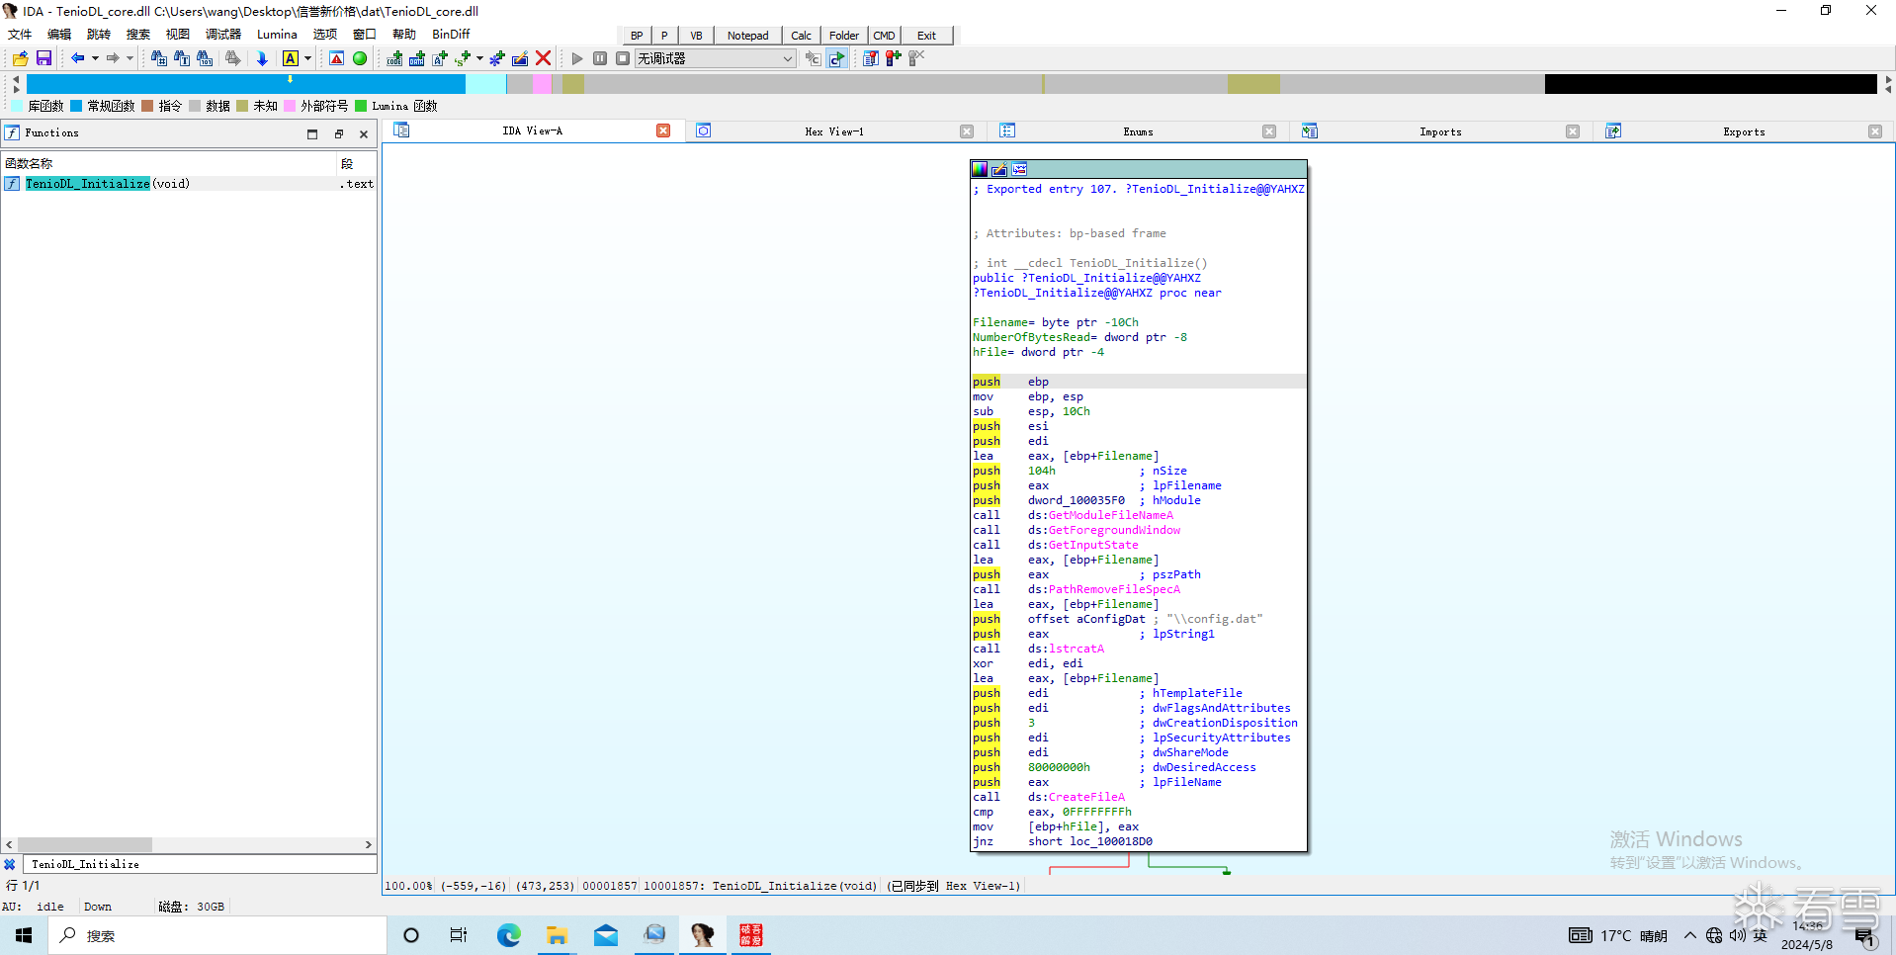This screenshot has height=955, width=1896.
Task: Open the Mail app from the taskbar
Action: (605, 935)
